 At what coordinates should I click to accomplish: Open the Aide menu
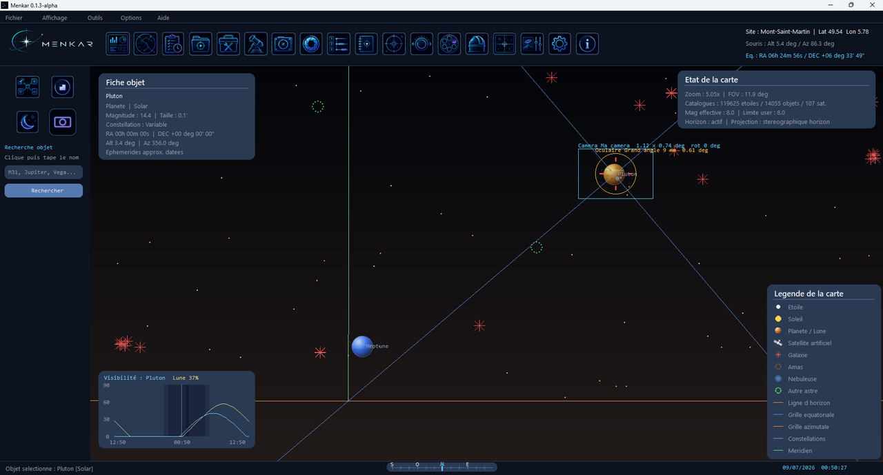163,18
